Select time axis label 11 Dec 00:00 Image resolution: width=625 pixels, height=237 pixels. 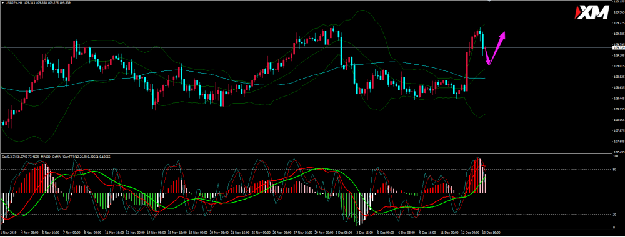tap(449, 233)
